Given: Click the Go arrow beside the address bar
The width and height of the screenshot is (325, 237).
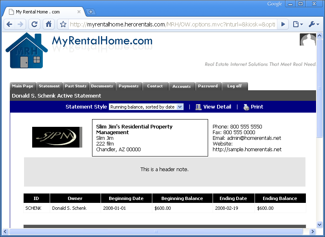Looking at the screenshot, I should (283, 24).
